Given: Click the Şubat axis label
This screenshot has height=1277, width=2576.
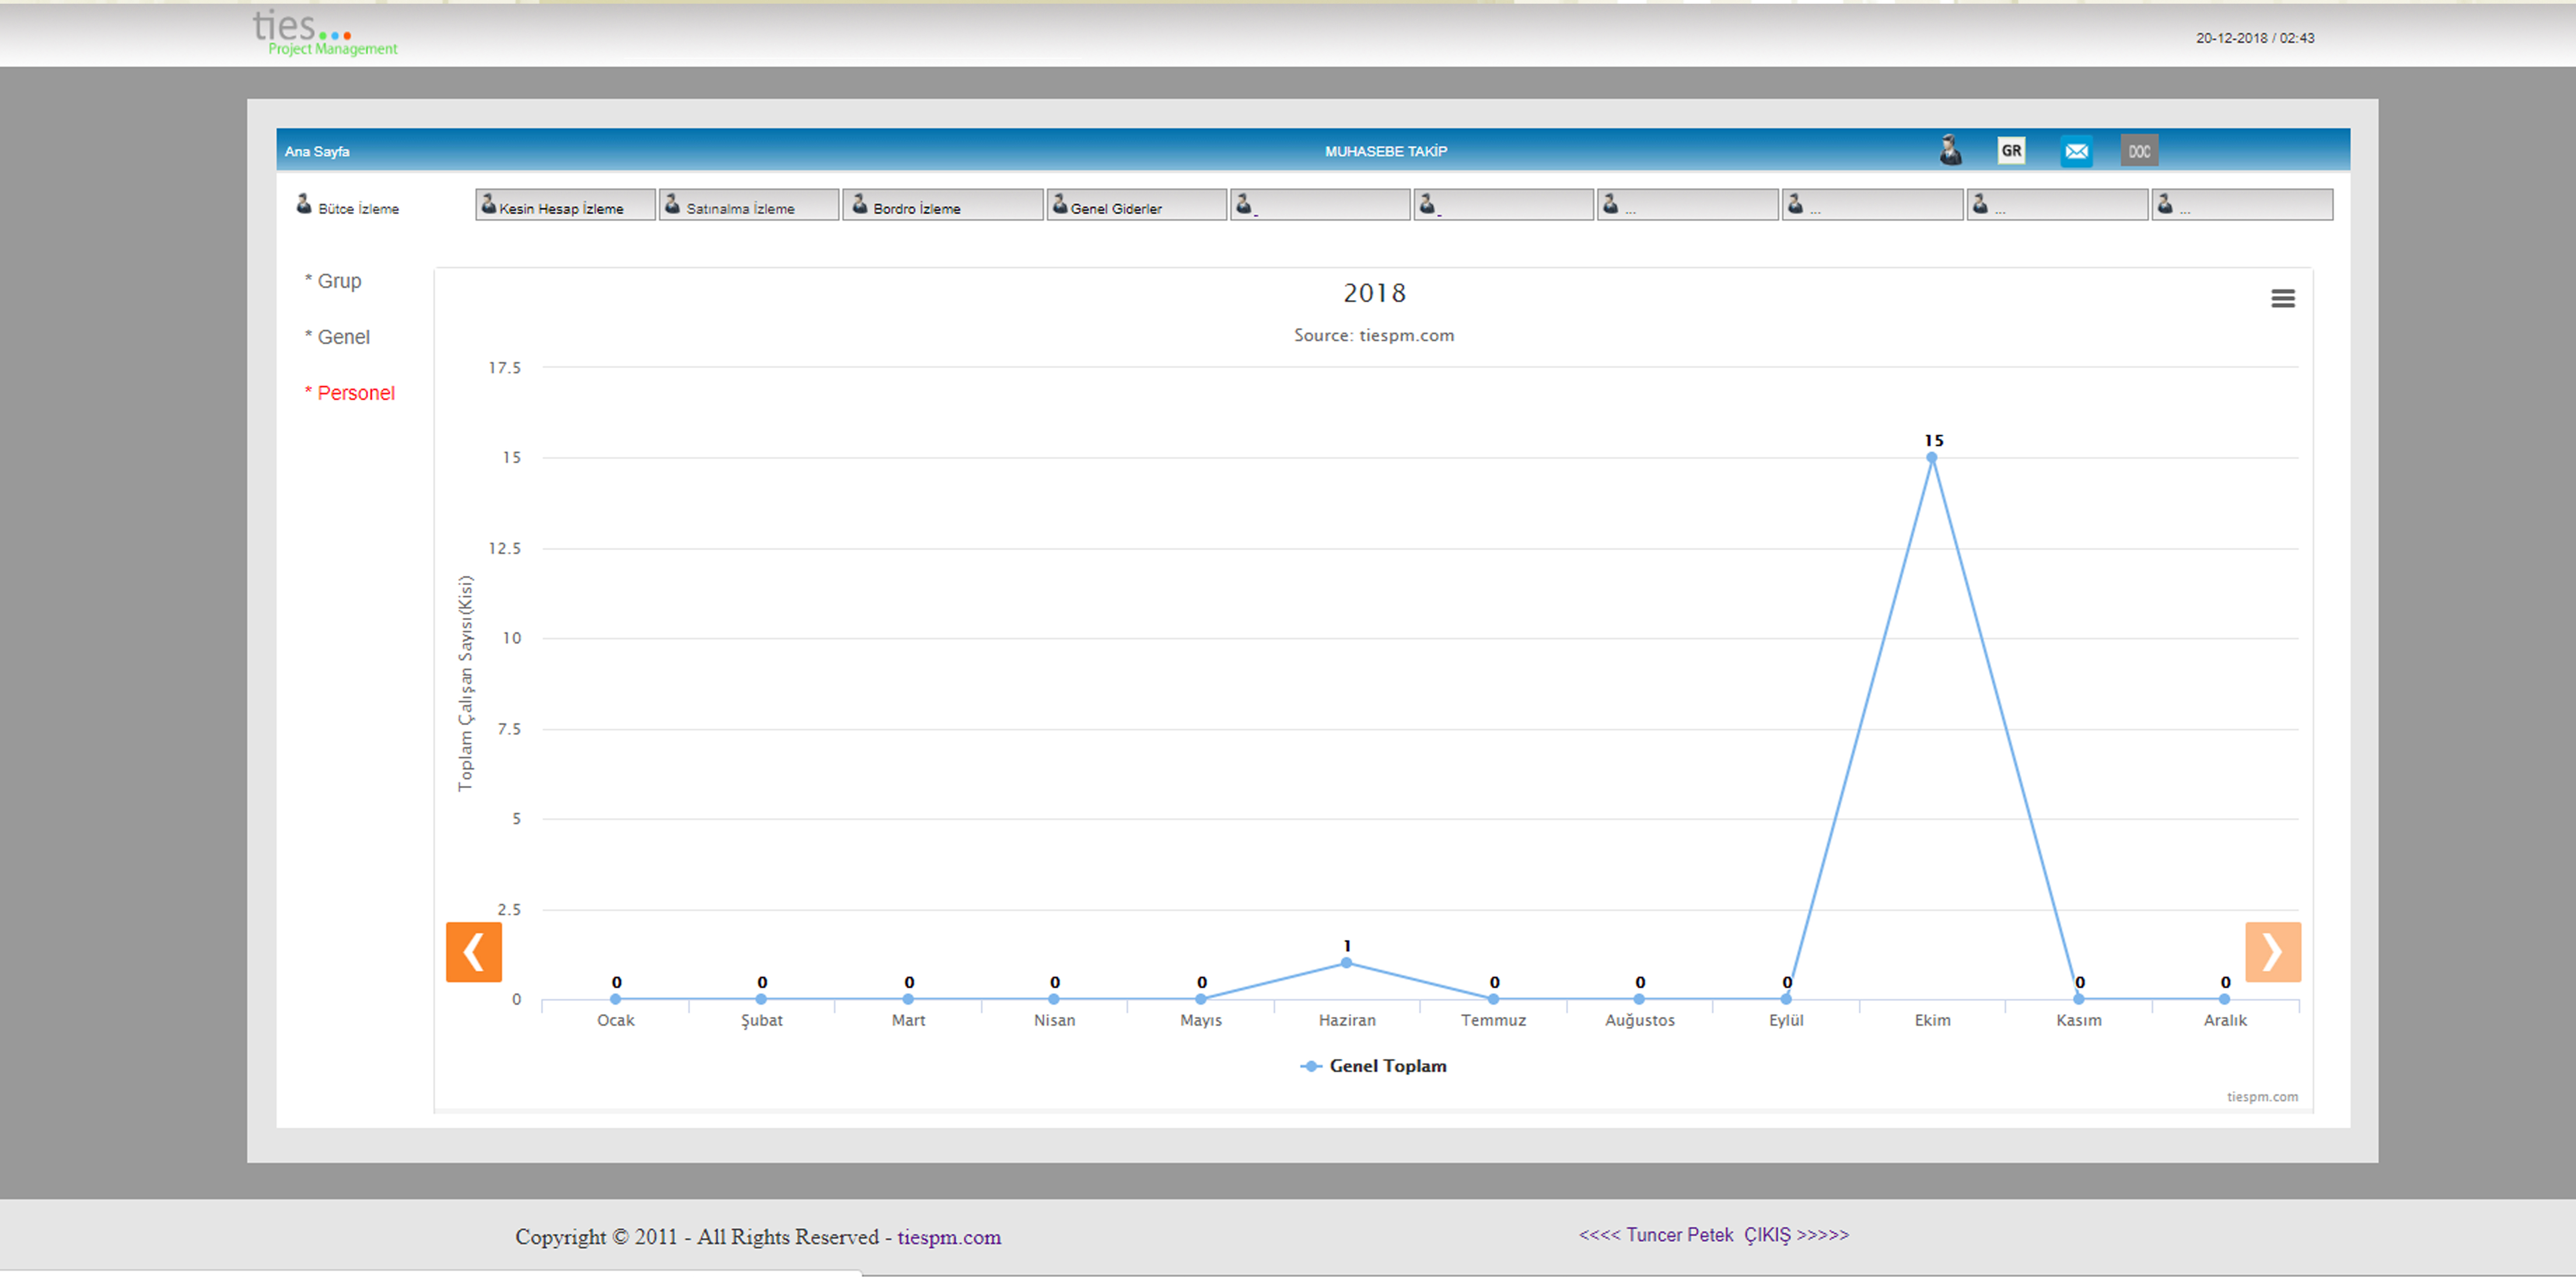Looking at the screenshot, I should pos(761,1020).
